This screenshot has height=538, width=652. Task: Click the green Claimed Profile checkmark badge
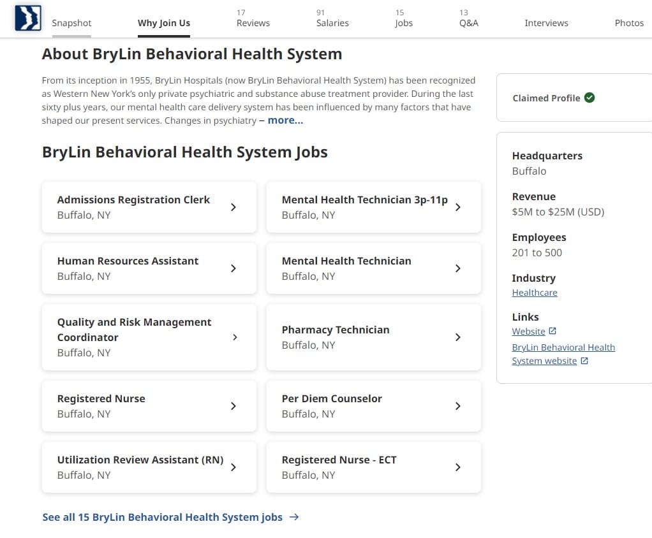pyautogui.click(x=589, y=98)
